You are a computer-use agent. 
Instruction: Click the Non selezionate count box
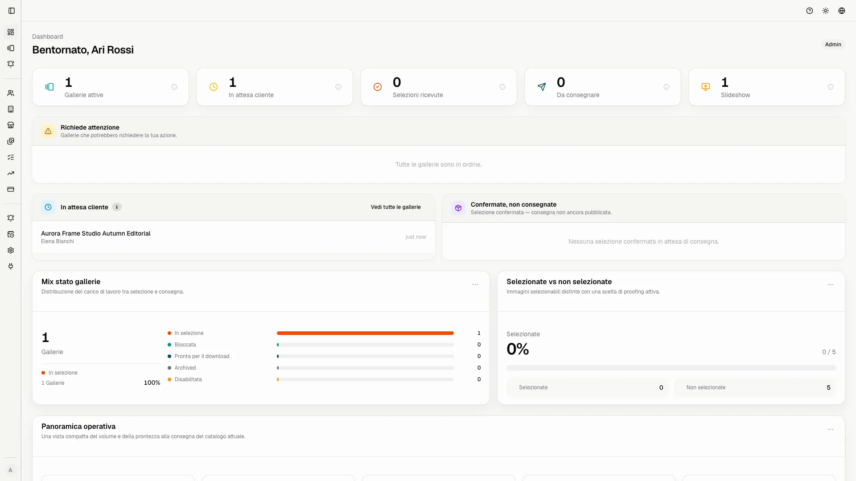(755, 387)
